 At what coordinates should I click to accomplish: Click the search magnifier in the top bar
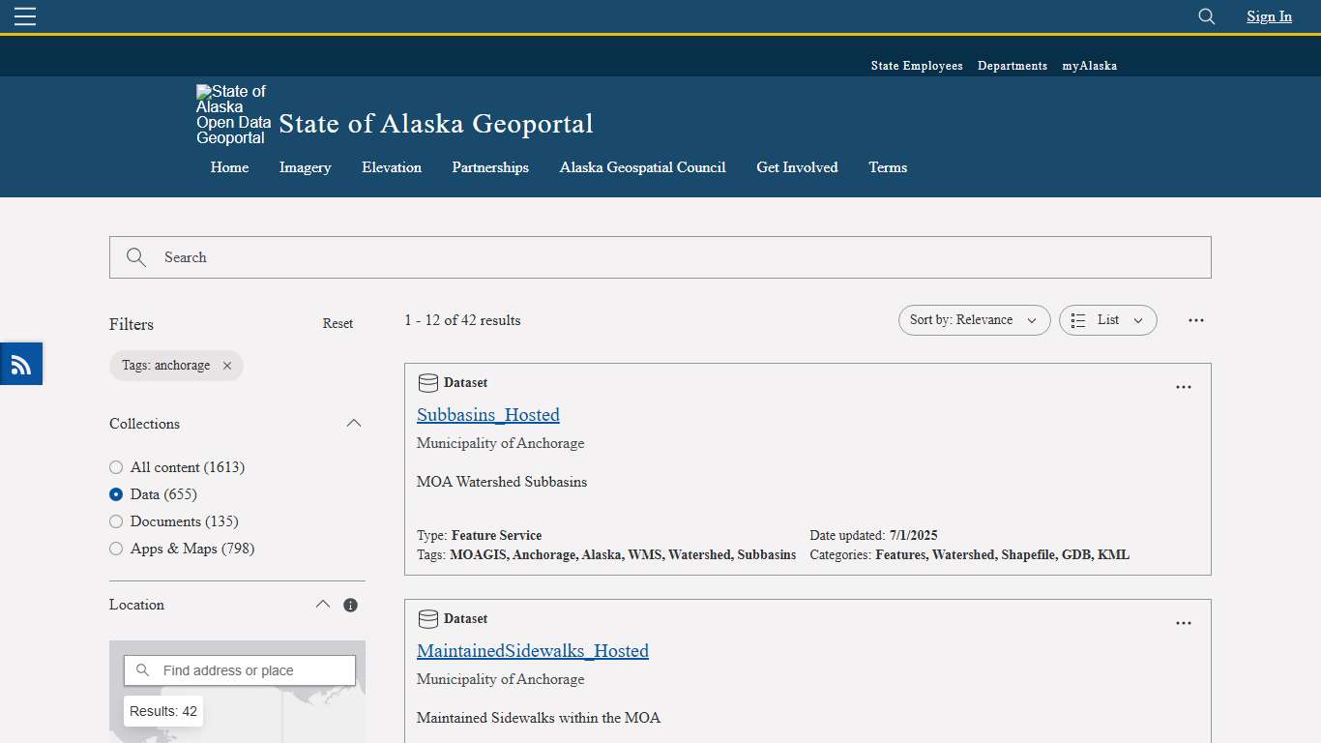(x=1205, y=16)
